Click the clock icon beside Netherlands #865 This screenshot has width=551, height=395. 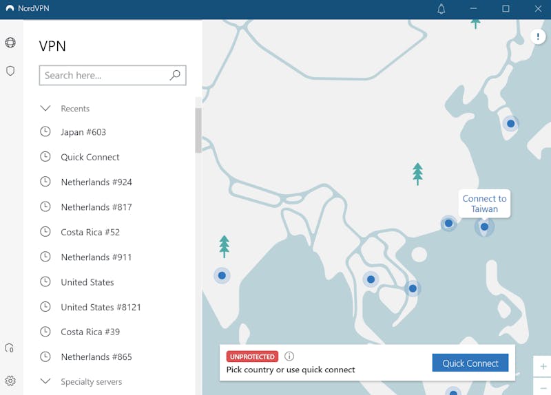[x=45, y=356]
